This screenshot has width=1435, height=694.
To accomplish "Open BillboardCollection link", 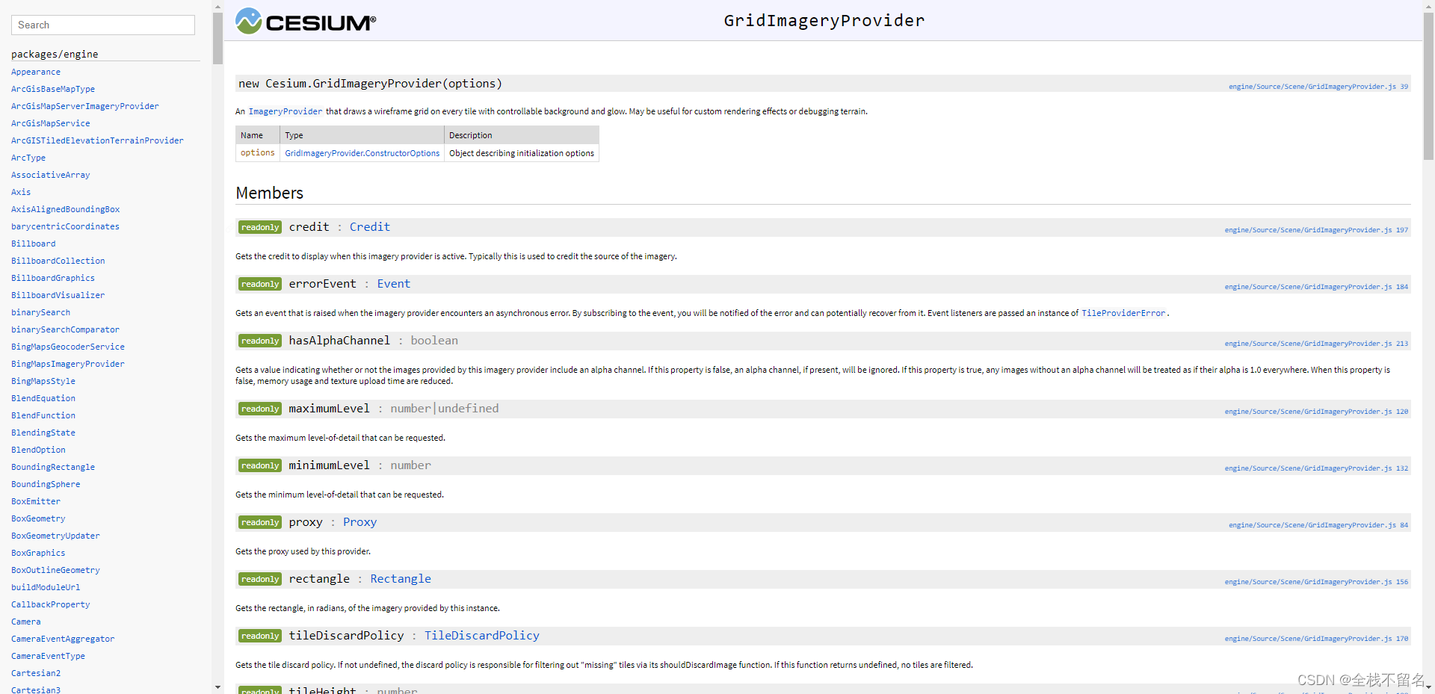I will click(x=58, y=261).
